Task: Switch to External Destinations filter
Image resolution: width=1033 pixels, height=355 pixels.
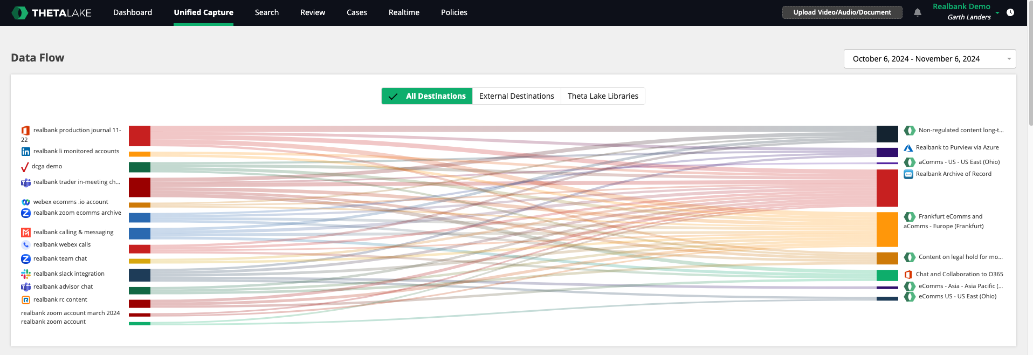Action: (x=516, y=96)
